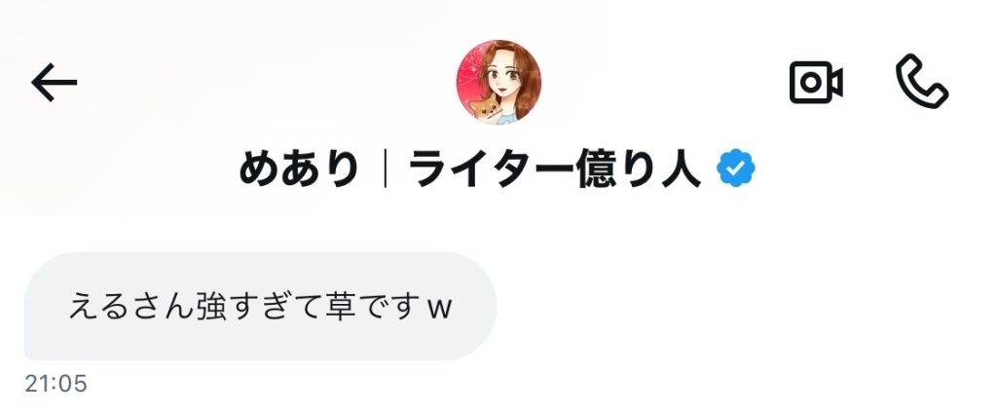The width and height of the screenshot is (997, 412).
Task: Click the えるさん text in the message
Action: 130,306
